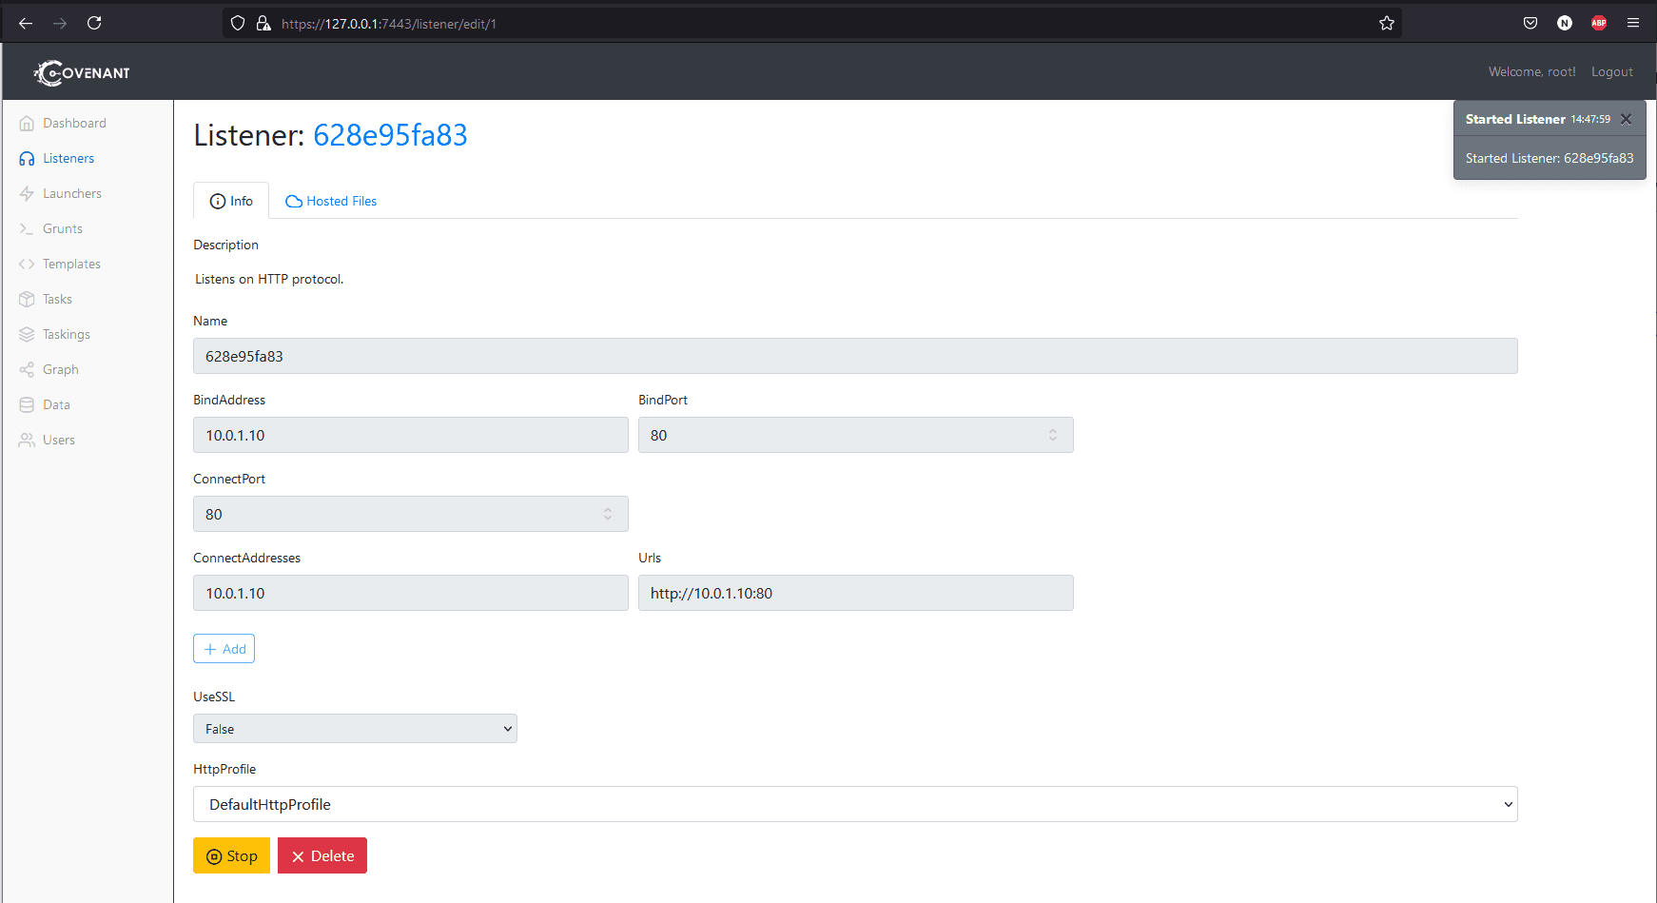
Task: Click the Listeners headphones icon
Action: click(27, 159)
